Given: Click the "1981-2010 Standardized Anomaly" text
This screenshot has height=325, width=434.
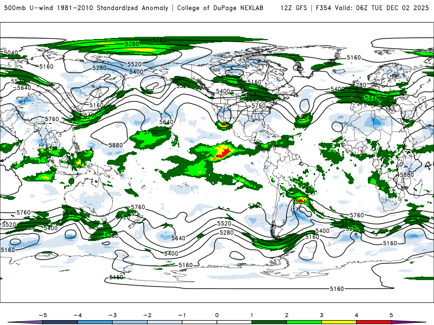Looking at the screenshot, I should pos(113,8).
